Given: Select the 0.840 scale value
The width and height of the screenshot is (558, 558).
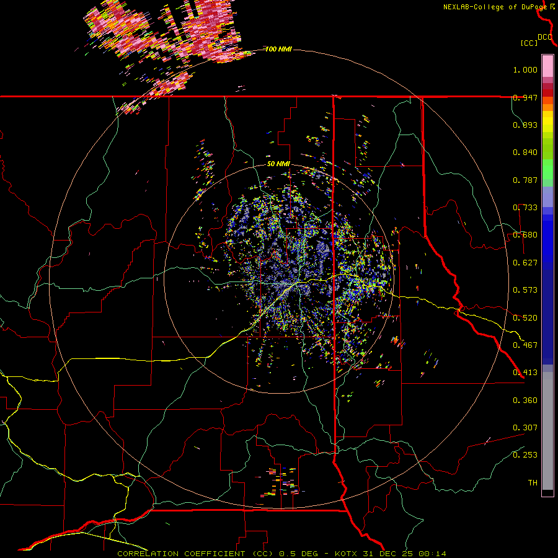Looking at the screenshot, I should point(525,153).
